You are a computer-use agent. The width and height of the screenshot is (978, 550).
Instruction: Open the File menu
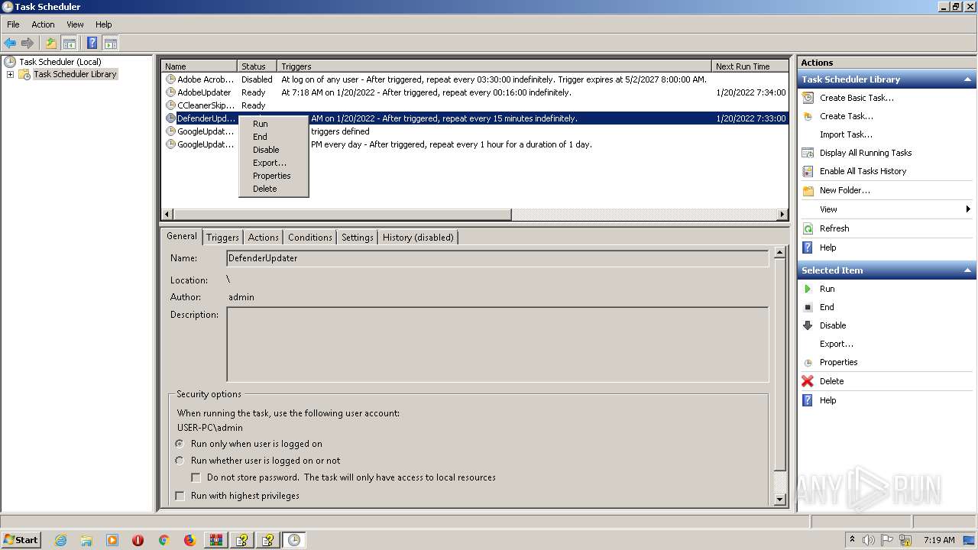[13, 24]
